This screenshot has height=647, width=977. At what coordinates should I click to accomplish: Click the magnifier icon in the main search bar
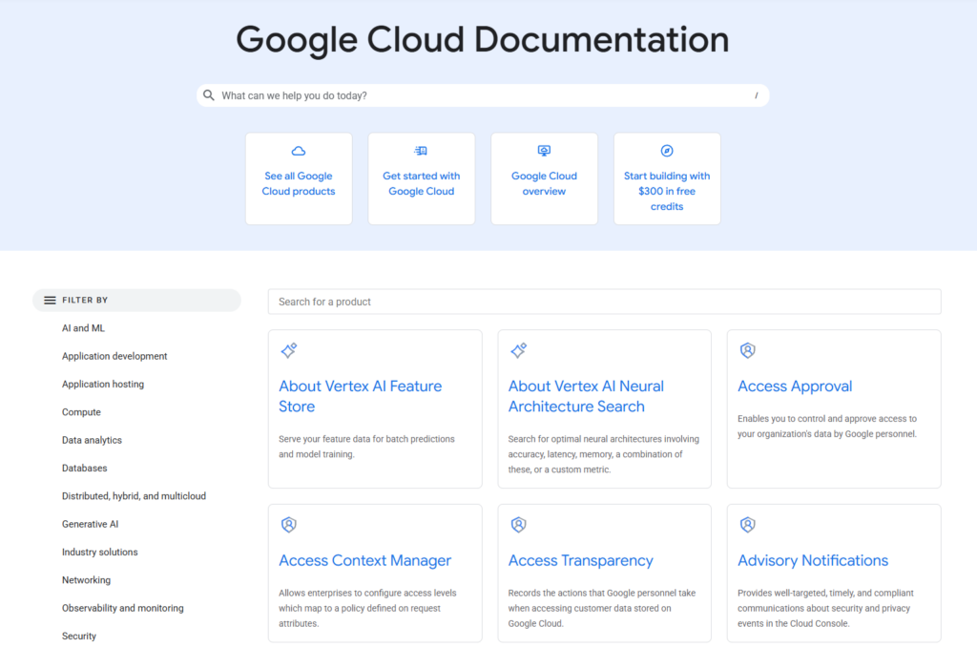(209, 95)
